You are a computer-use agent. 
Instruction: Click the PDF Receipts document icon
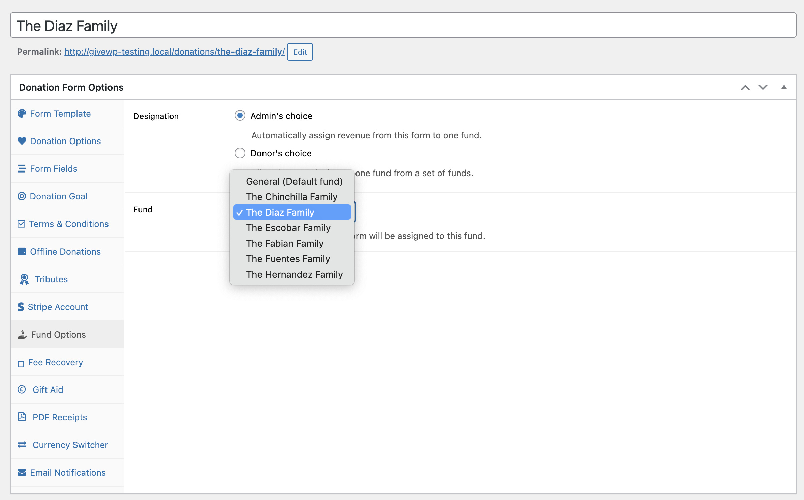(22, 417)
